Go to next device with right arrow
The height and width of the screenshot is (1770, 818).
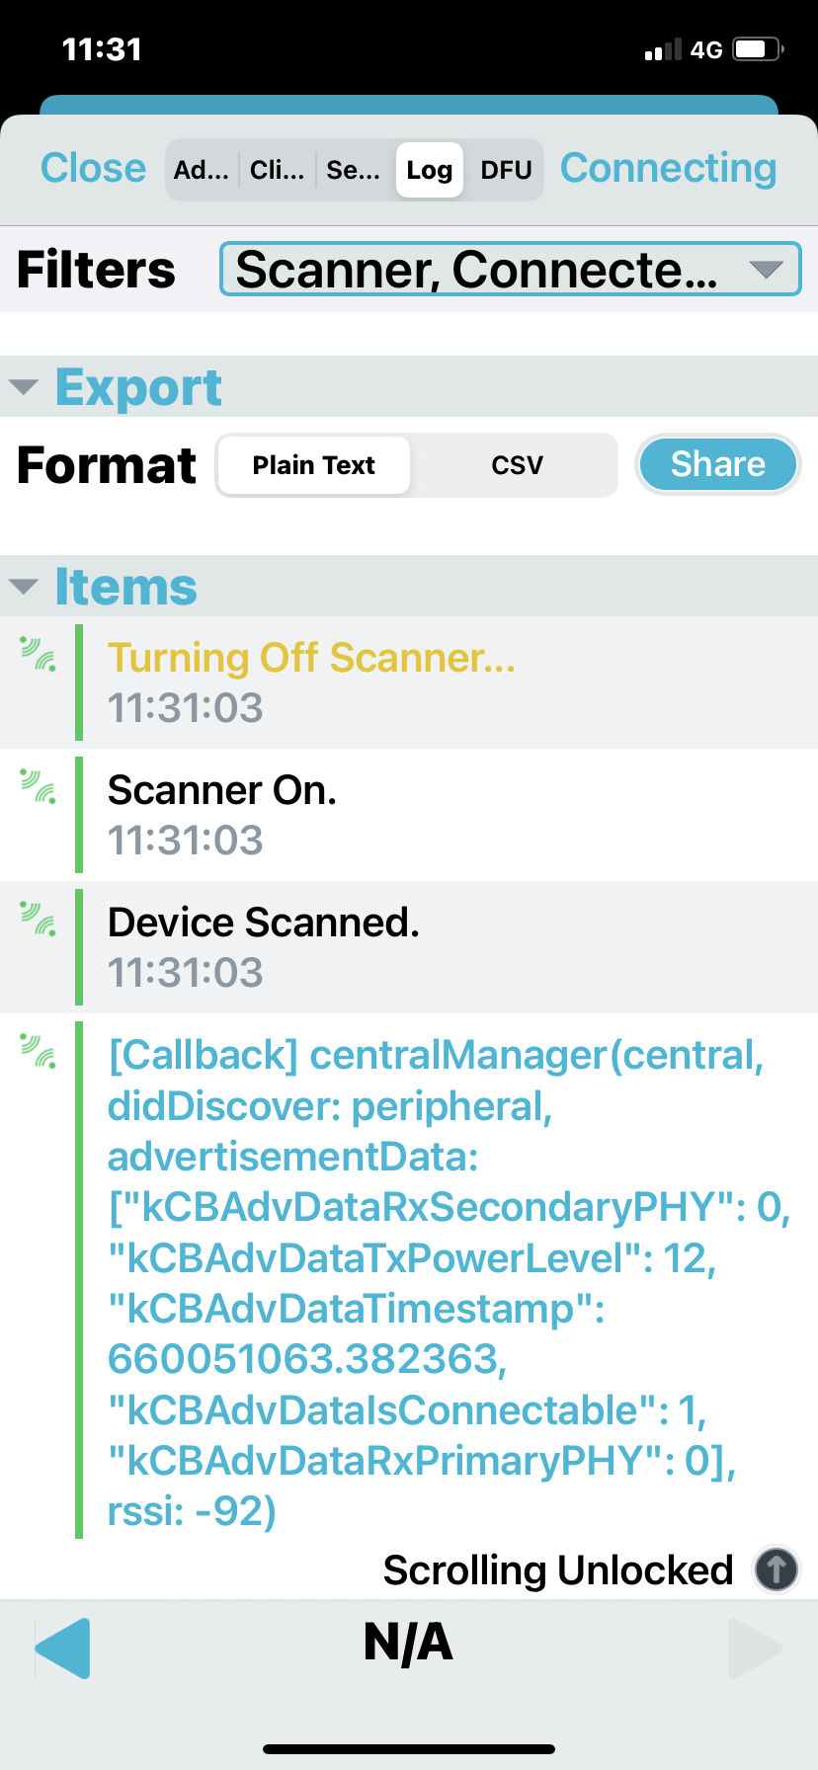(x=755, y=1648)
